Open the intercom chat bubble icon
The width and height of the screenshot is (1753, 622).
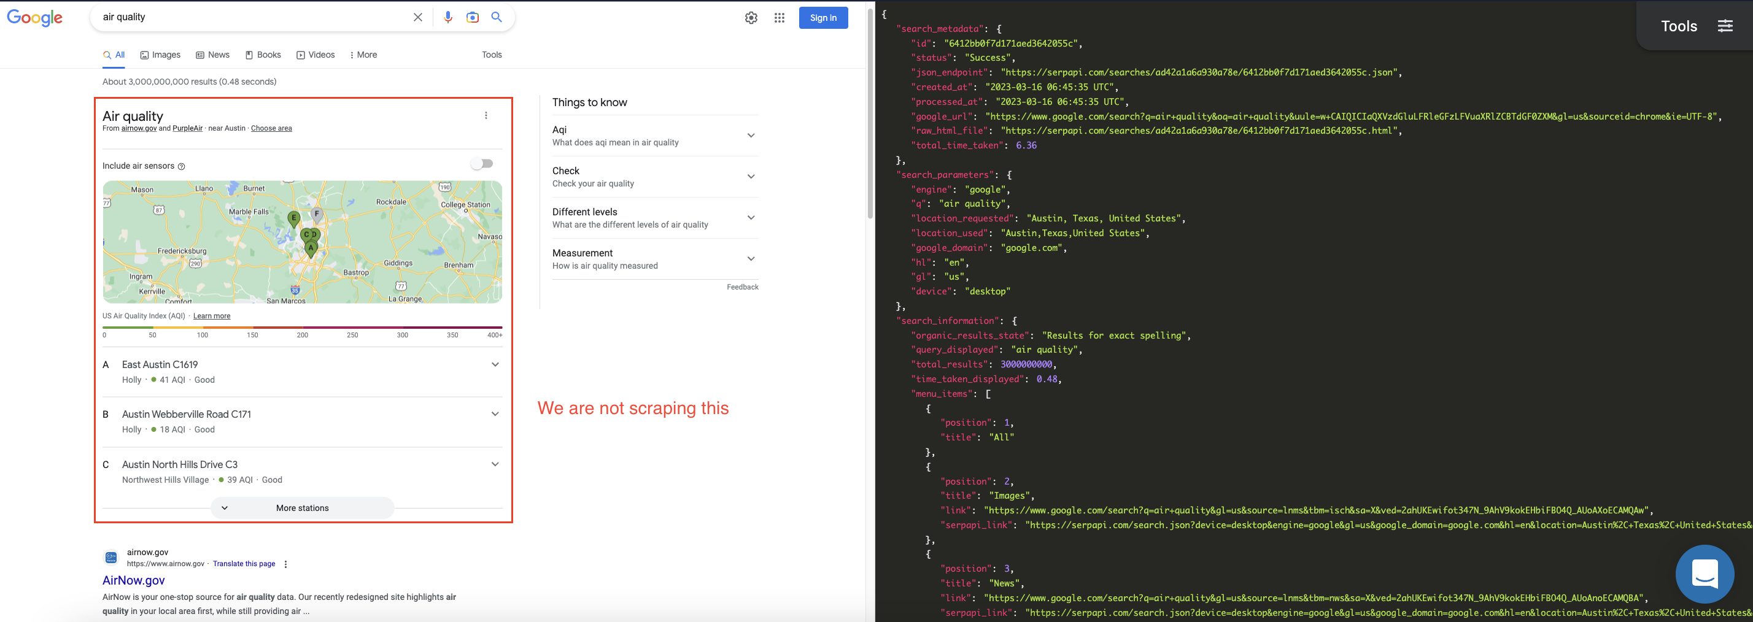(1705, 574)
